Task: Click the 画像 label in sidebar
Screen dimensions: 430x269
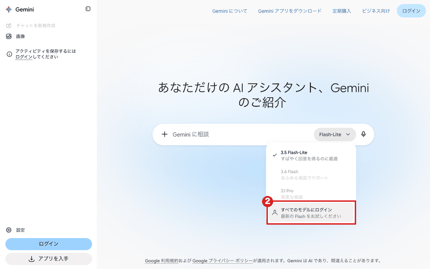Action: pos(20,36)
